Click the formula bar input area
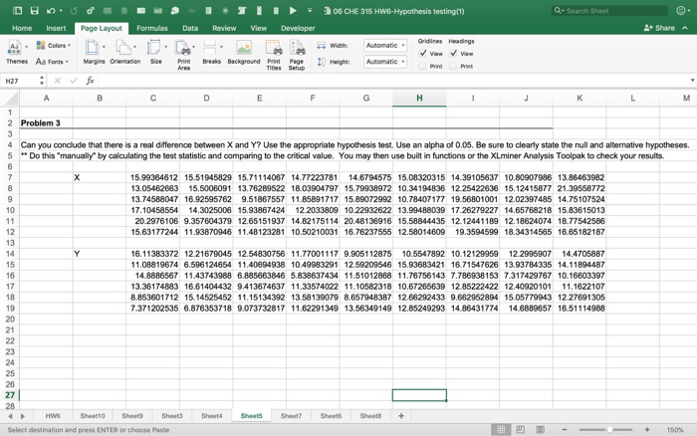The width and height of the screenshot is (697, 436). (393, 81)
